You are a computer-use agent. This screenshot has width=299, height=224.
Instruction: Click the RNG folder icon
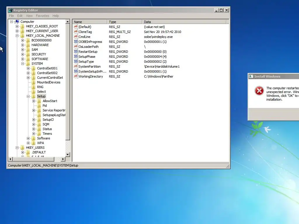click(x=34, y=87)
